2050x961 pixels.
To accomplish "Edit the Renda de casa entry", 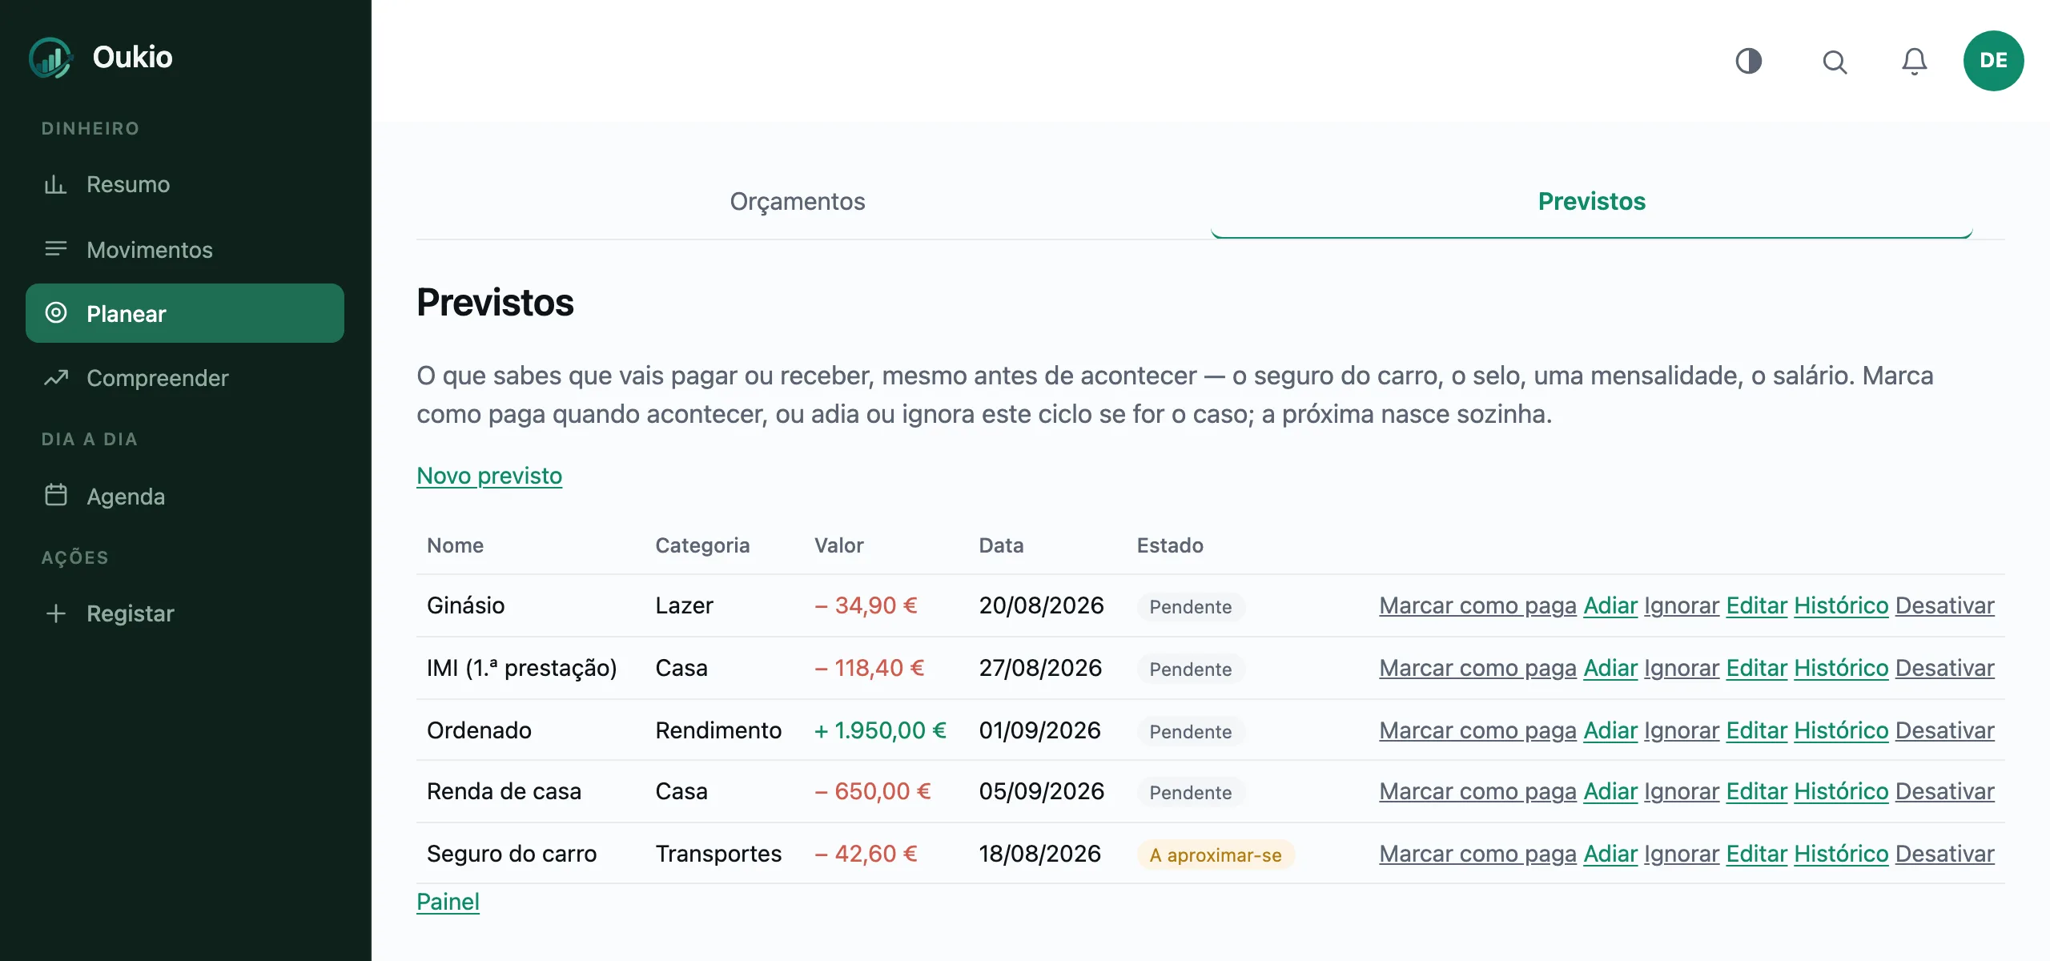I will [x=1757, y=791].
